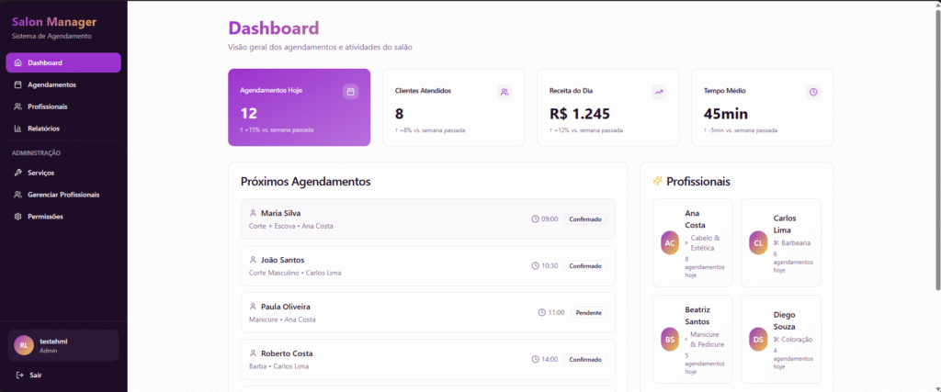Open the Agendamentos Hoje stat card

299,107
